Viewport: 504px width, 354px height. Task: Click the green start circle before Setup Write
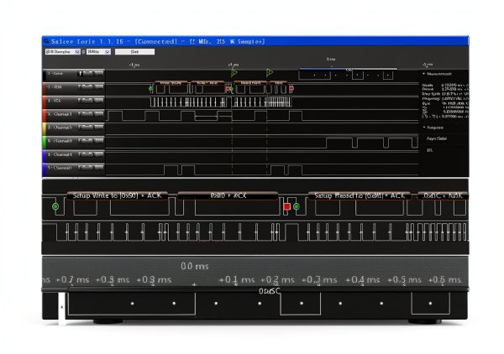point(55,206)
